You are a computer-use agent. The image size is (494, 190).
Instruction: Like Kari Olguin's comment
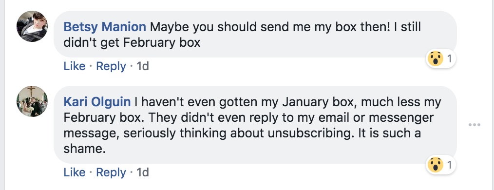tap(75, 172)
